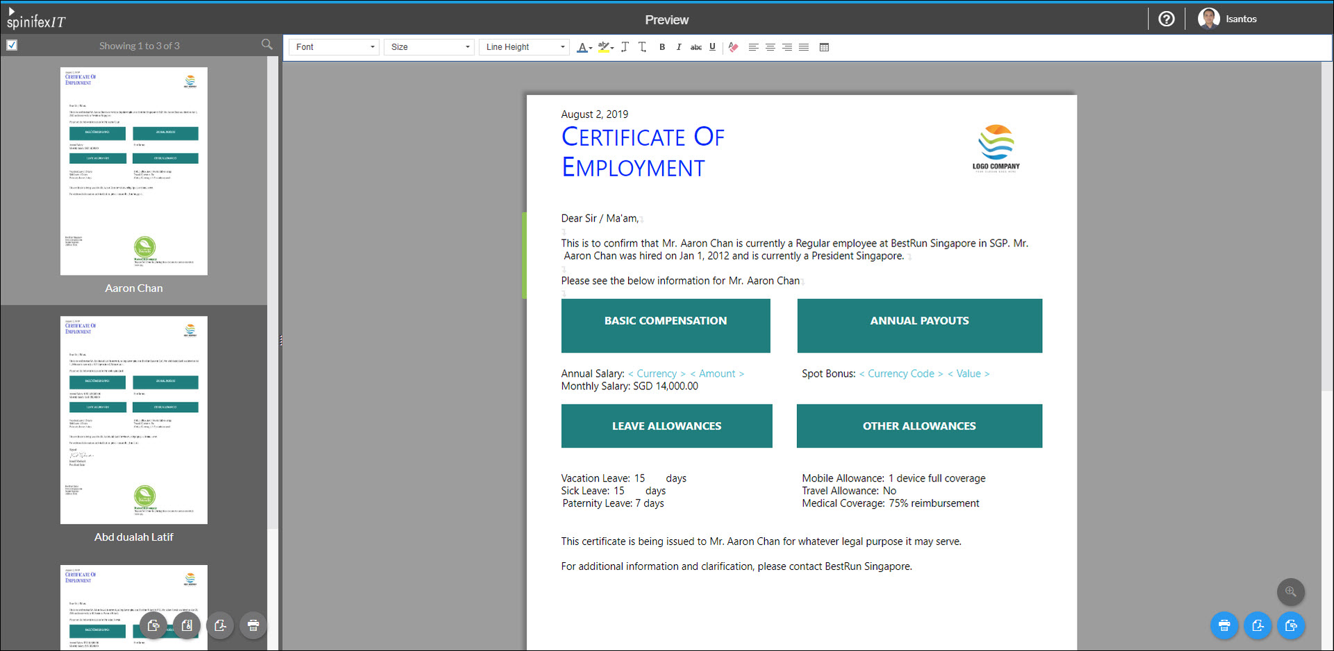The width and height of the screenshot is (1334, 651).
Task: Click the search icon in thumbnail panel
Action: pyautogui.click(x=267, y=45)
